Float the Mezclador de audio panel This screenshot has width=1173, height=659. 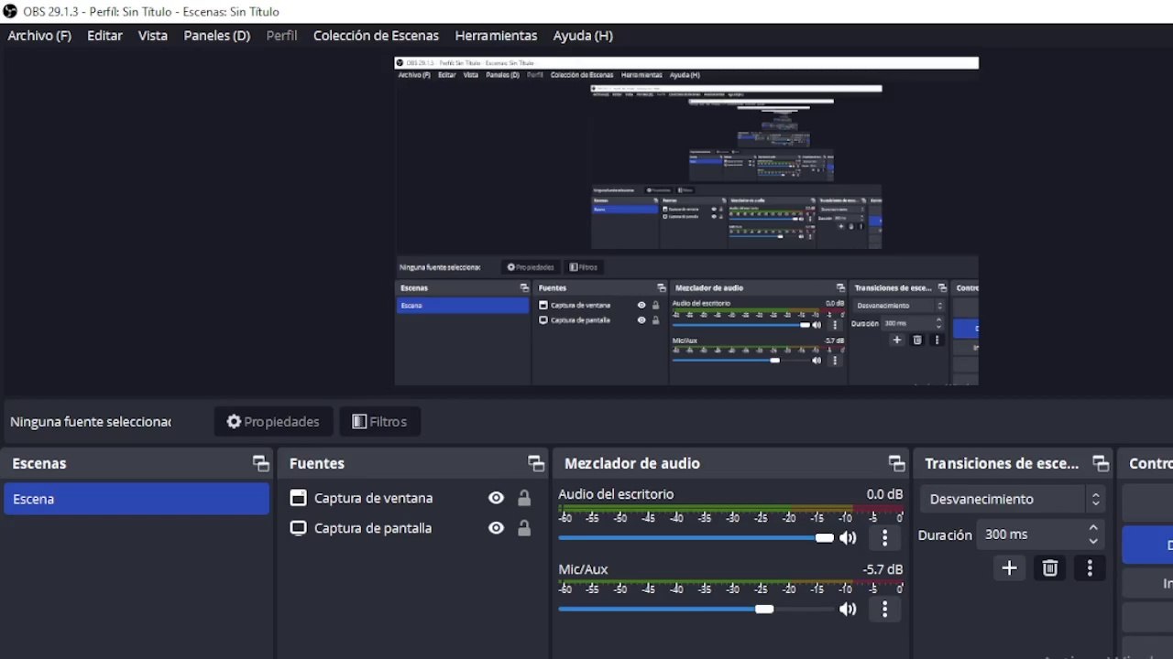click(896, 463)
